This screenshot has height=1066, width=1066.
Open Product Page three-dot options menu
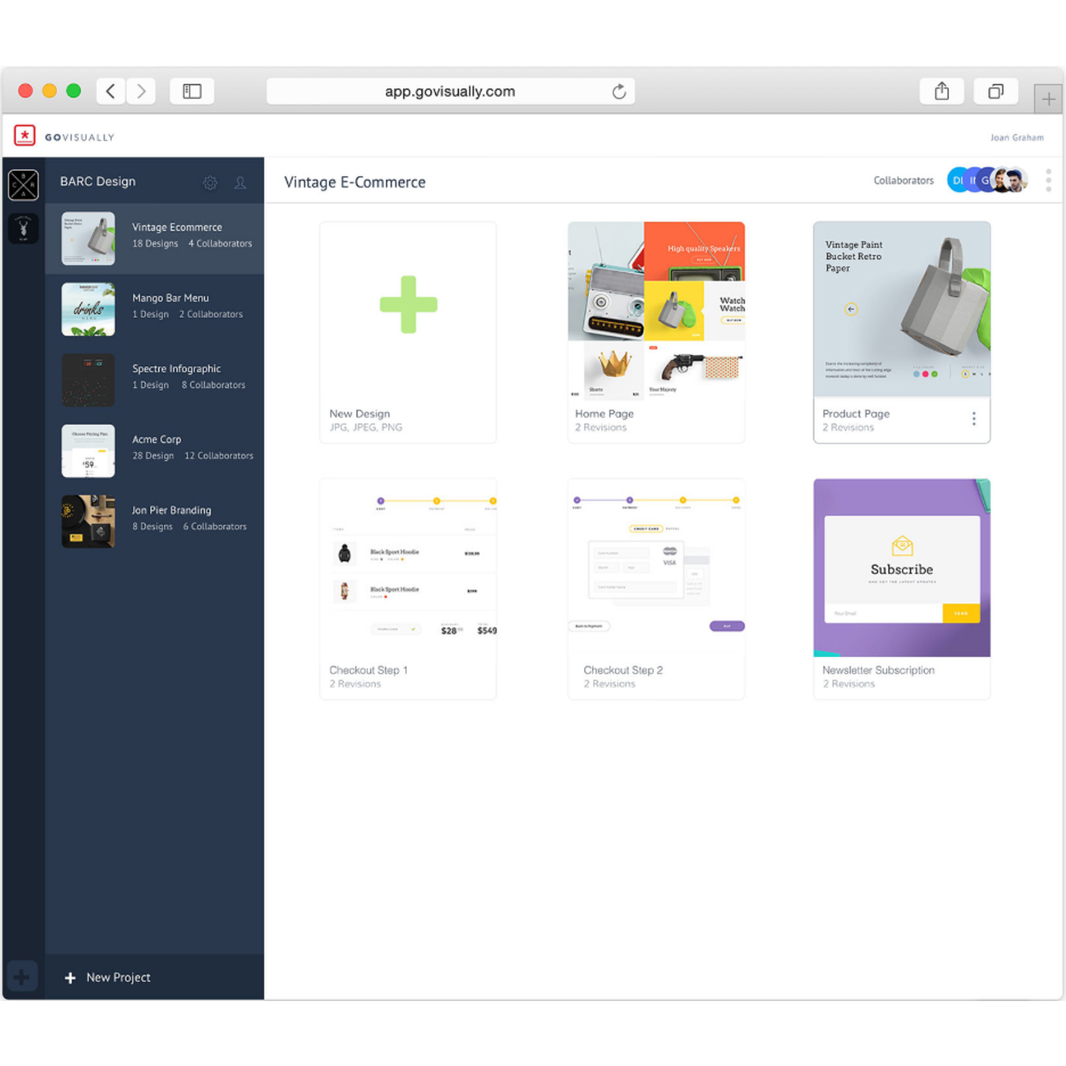tap(974, 419)
